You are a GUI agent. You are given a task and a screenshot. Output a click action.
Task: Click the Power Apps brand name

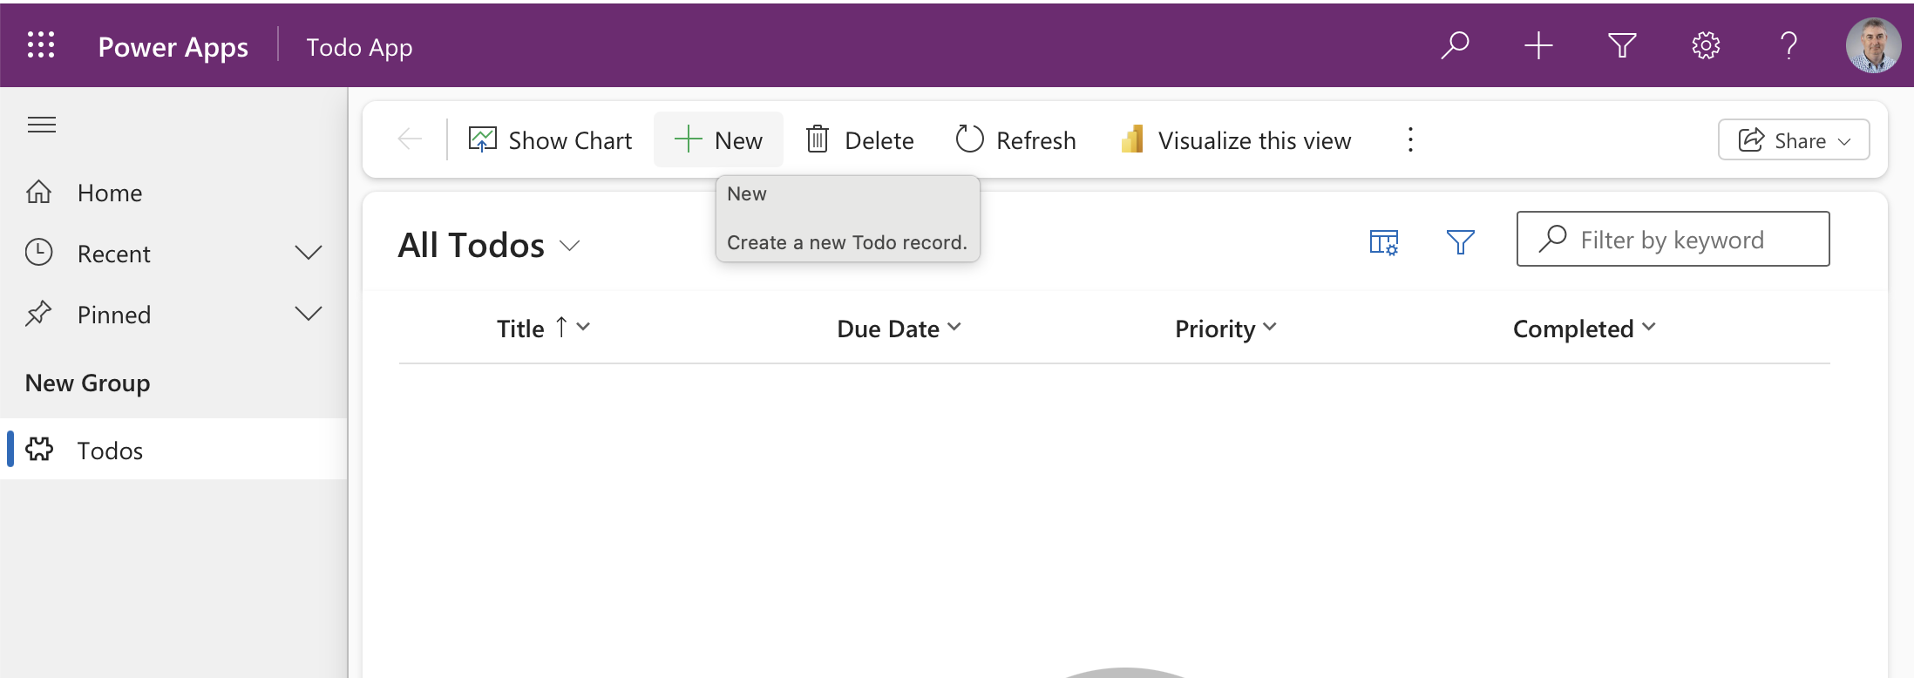tap(173, 47)
